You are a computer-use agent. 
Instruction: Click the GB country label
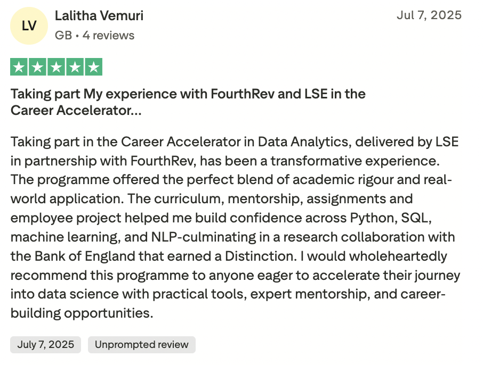tap(62, 36)
